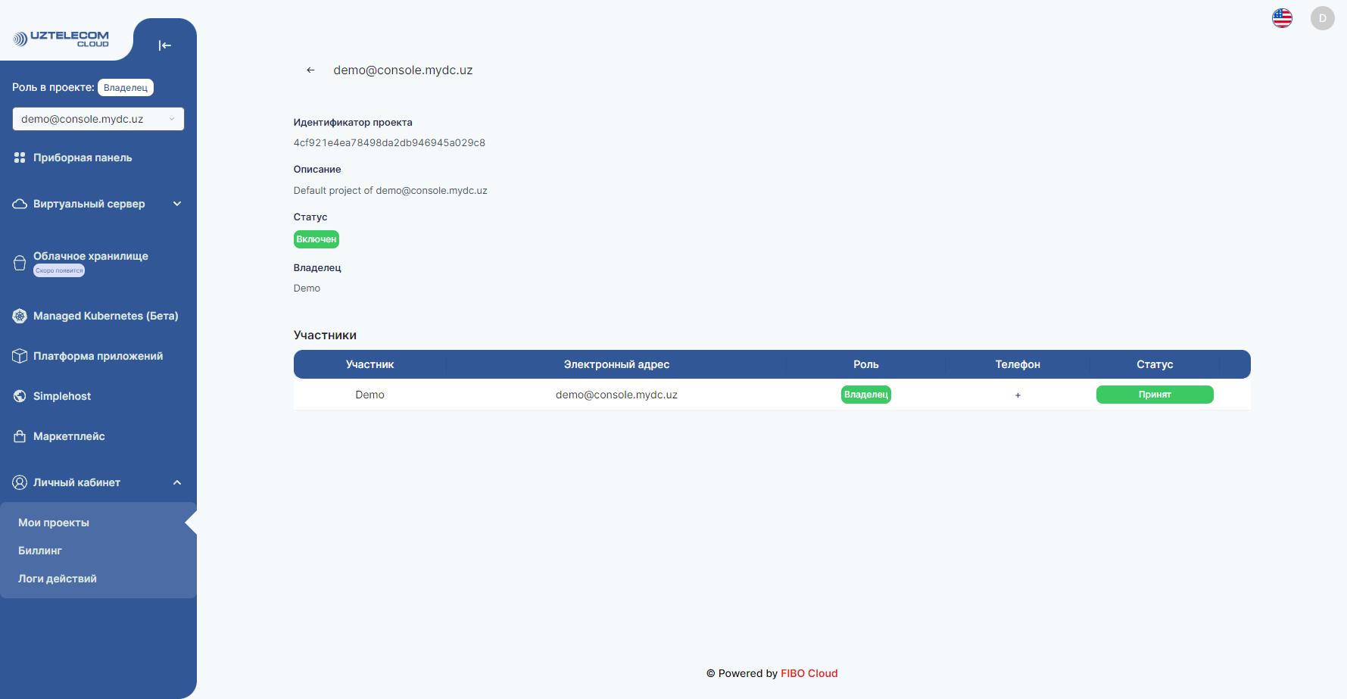Image resolution: width=1347 pixels, height=699 pixels.
Task: Go to Биллинг page
Action: 40,551
